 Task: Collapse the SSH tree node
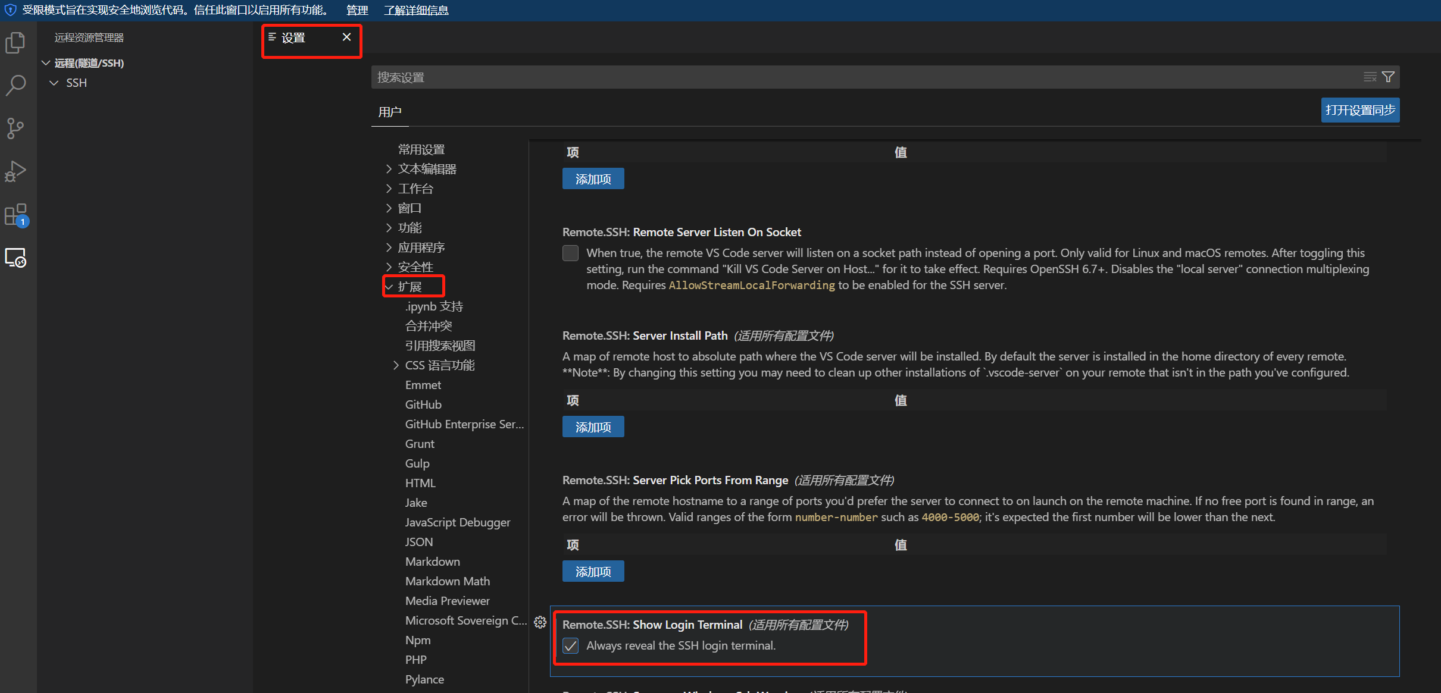point(54,83)
